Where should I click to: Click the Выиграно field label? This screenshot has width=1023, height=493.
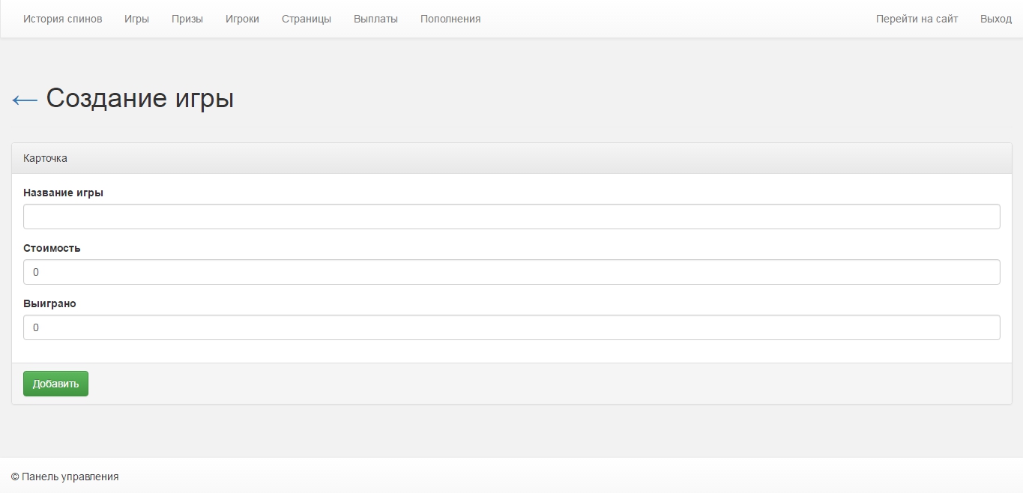tap(49, 303)
